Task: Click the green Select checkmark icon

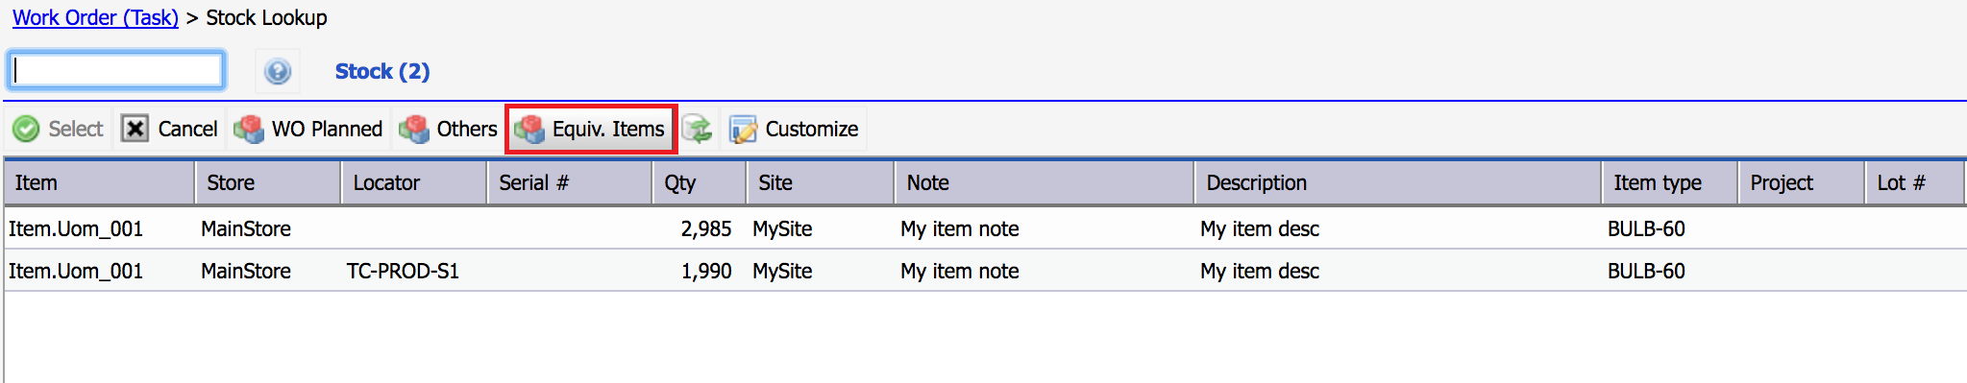Action: click(26, 129)
